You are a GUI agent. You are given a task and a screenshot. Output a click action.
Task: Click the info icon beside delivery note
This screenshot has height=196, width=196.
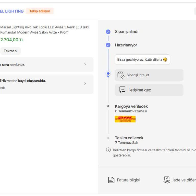pos(108,150)
